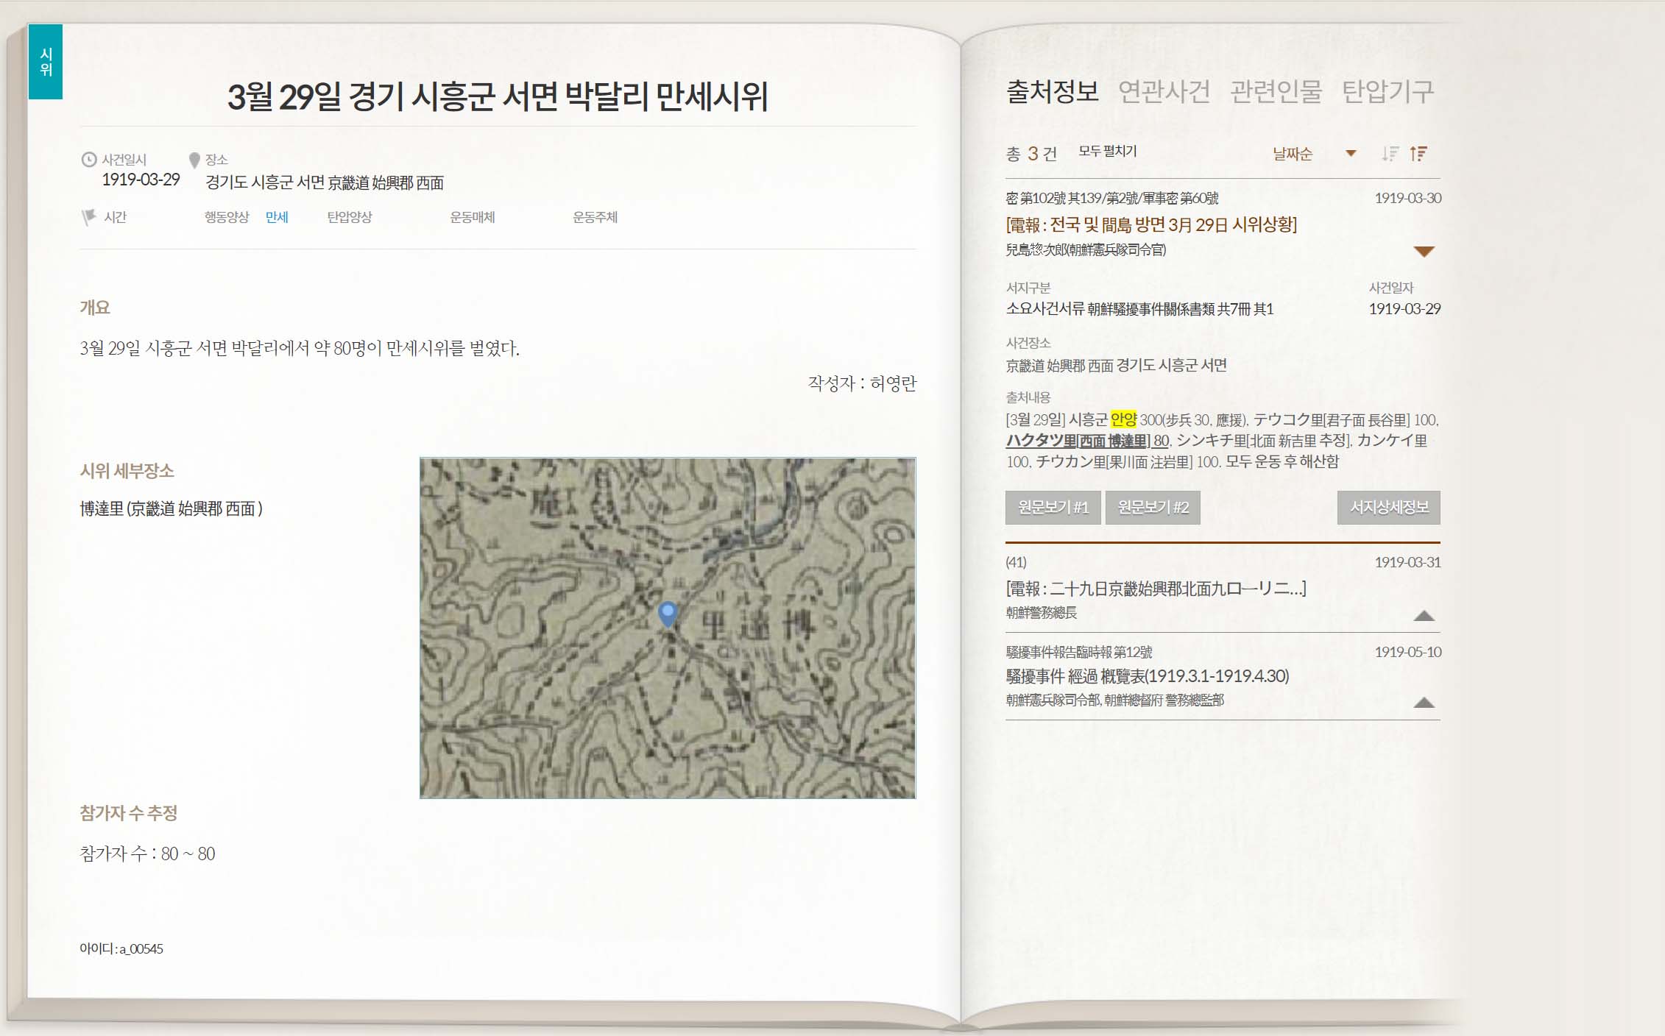1665x1036 pixels.
Task: Open the 탄압기구 tab
Action: click(x=1387, y=92)
